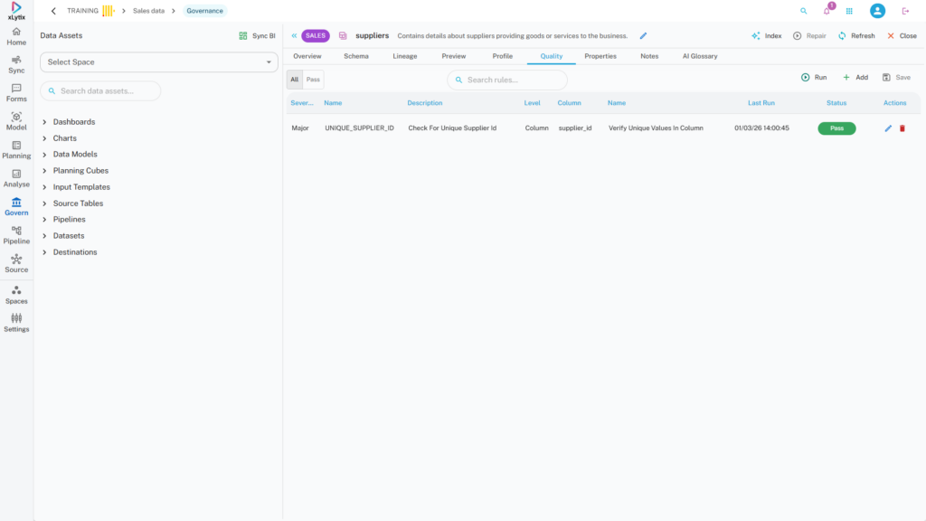Image resolution: width=926 pixels, height=521 pixels.
Task: Edit the UNIQUE_SUPPLIER_ID rule with pencil icon
Action: [888, 128]
